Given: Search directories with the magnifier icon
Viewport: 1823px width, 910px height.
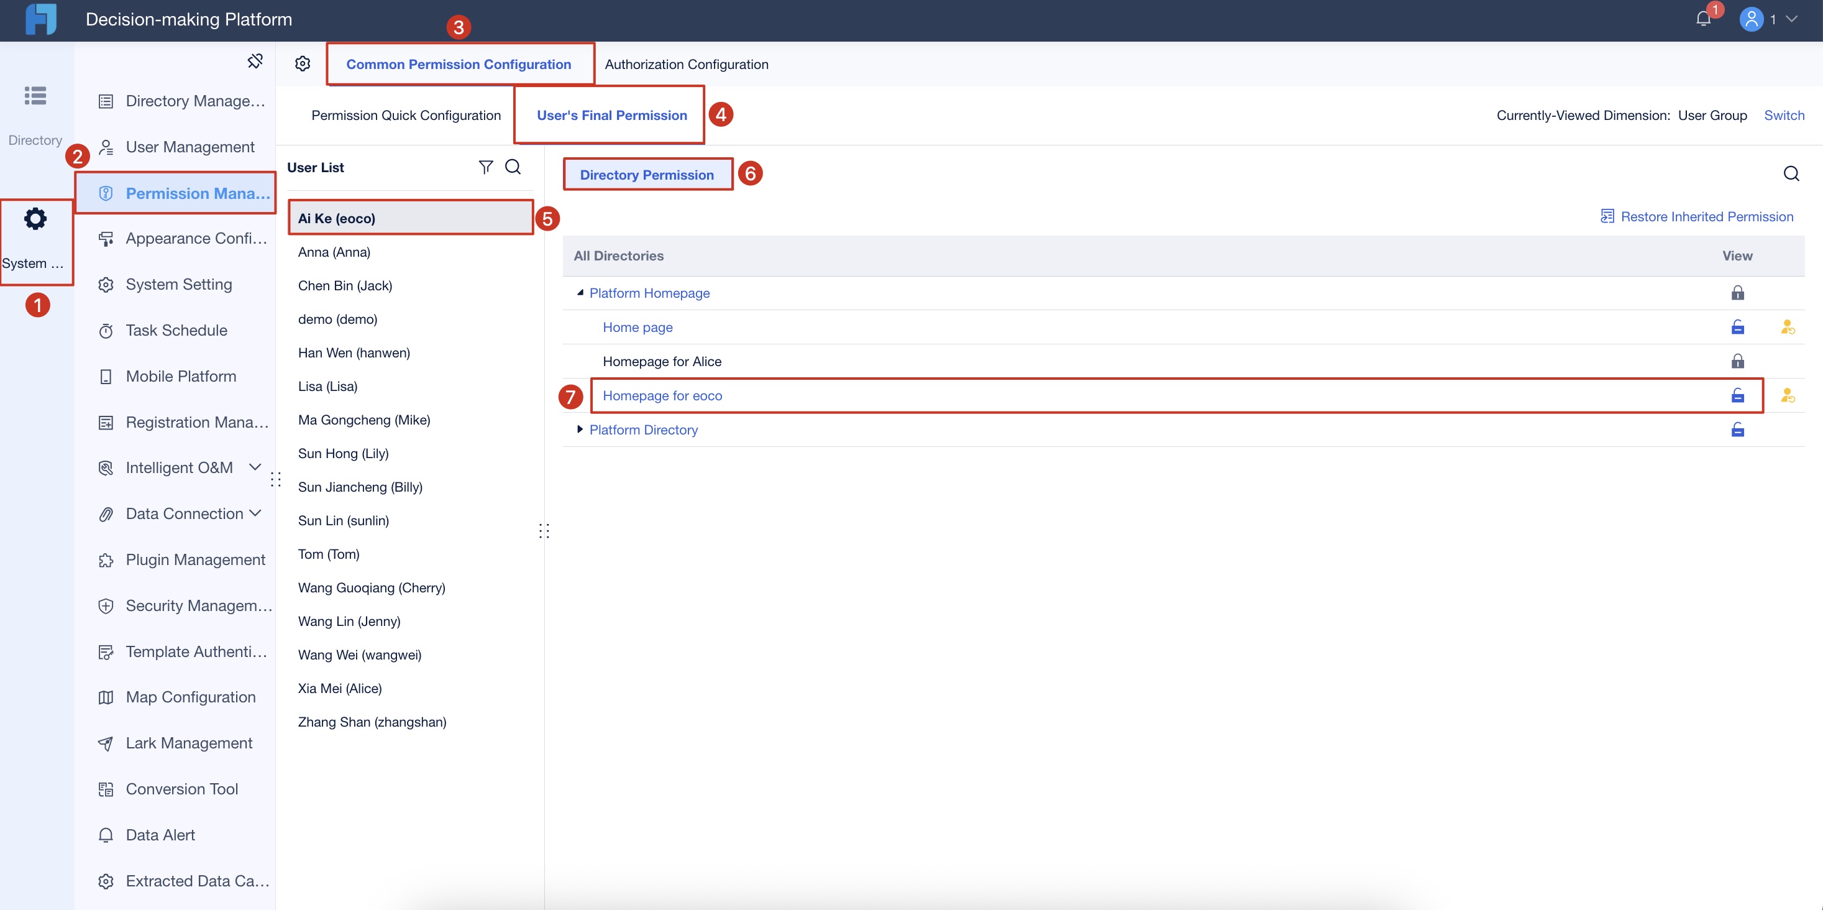Looking at the screenshot, I should [x=1791, y=173].
